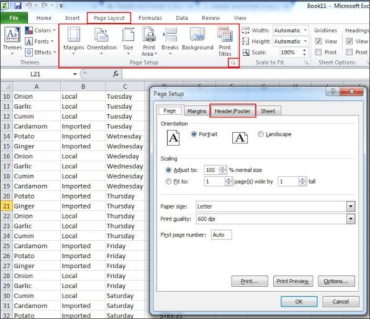Screen dimensions: 370x319
Task: Select the Landscape orientation radio button
Action: click(261, 134)
